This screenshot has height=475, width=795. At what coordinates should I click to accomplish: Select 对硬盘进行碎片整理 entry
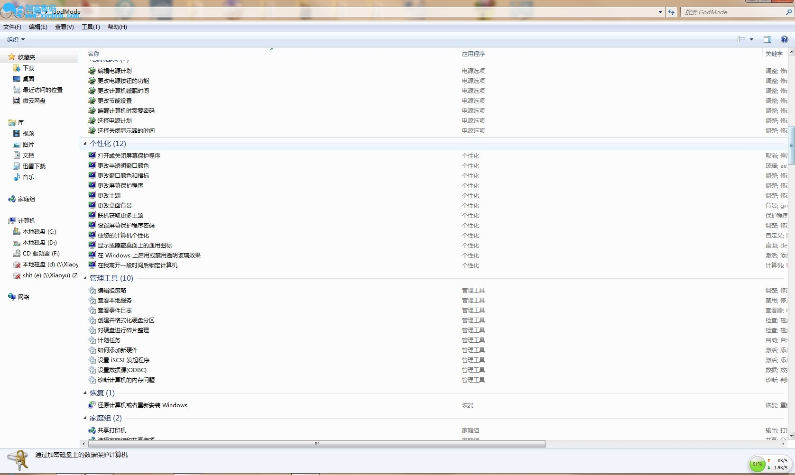(x=123, y=330)
